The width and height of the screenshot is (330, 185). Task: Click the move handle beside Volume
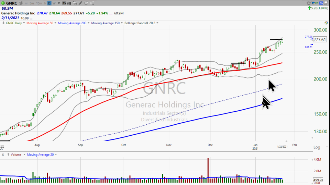8,155
